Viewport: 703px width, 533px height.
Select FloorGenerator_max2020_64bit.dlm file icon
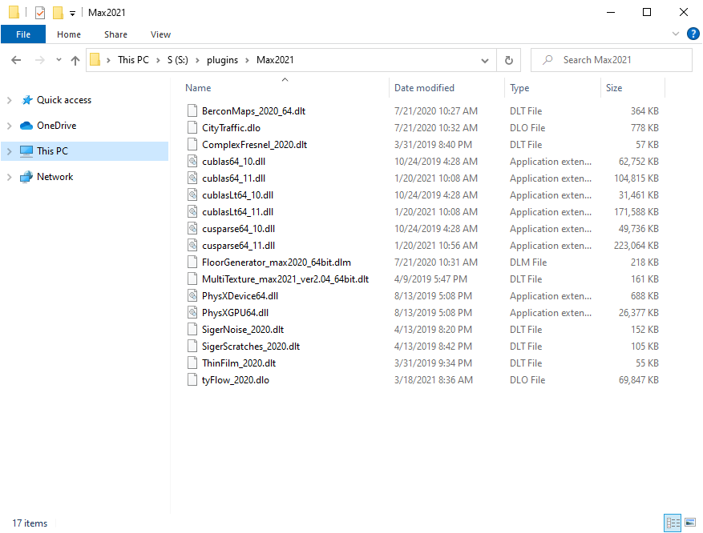pyautogui.click(x=192, y=262)
